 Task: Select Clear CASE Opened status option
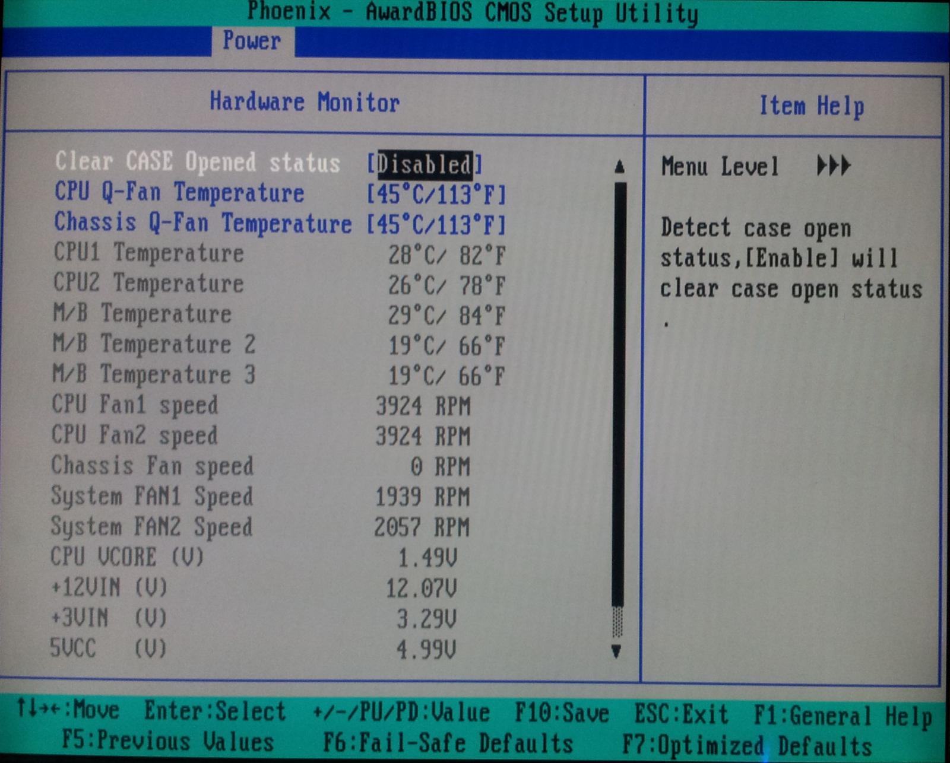pos(198,162)
